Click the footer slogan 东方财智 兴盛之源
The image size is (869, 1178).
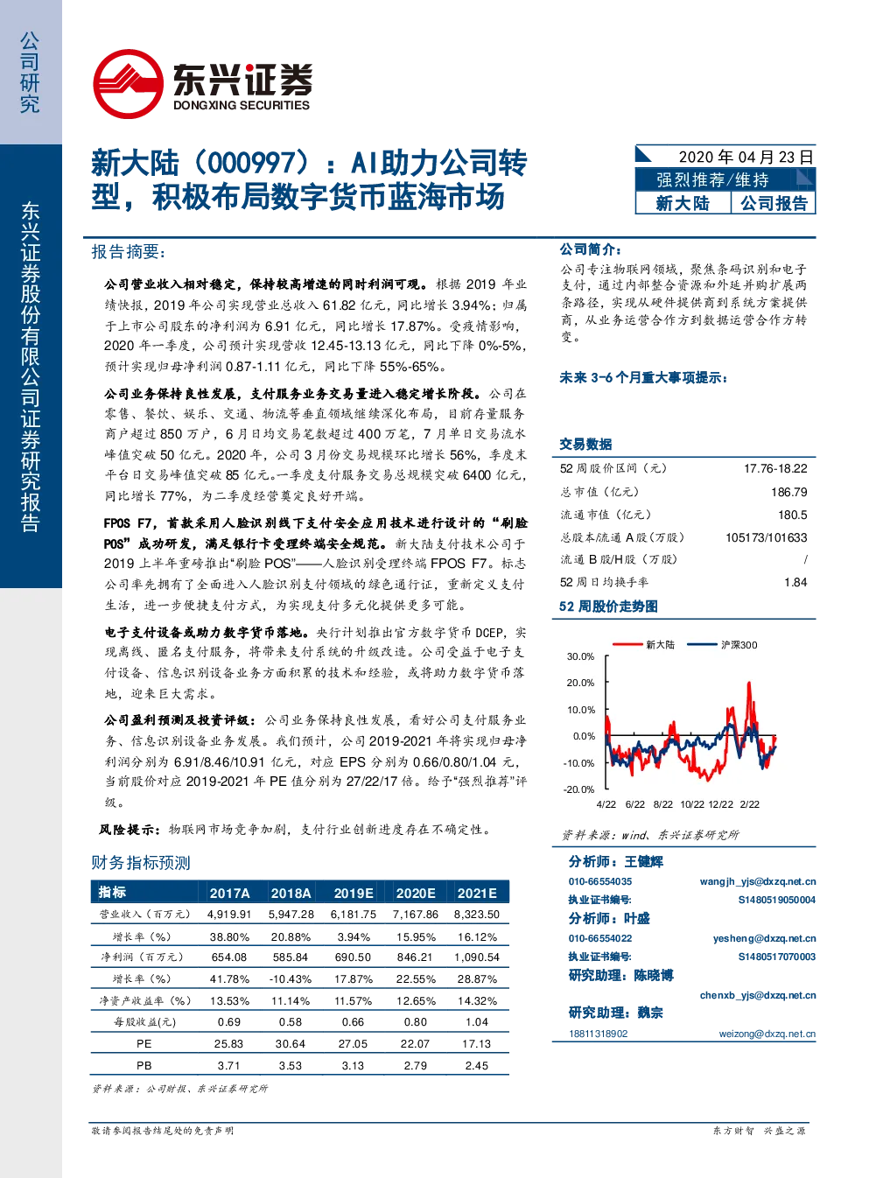759,1131
